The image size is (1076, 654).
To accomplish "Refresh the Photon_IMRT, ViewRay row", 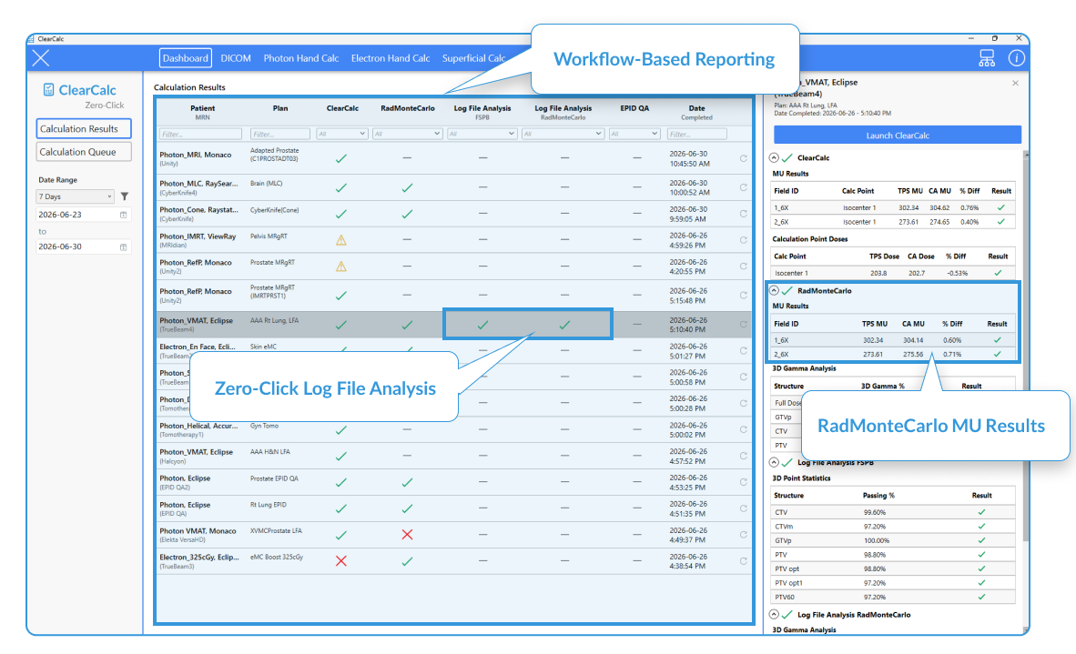I will tap(743, 240).
